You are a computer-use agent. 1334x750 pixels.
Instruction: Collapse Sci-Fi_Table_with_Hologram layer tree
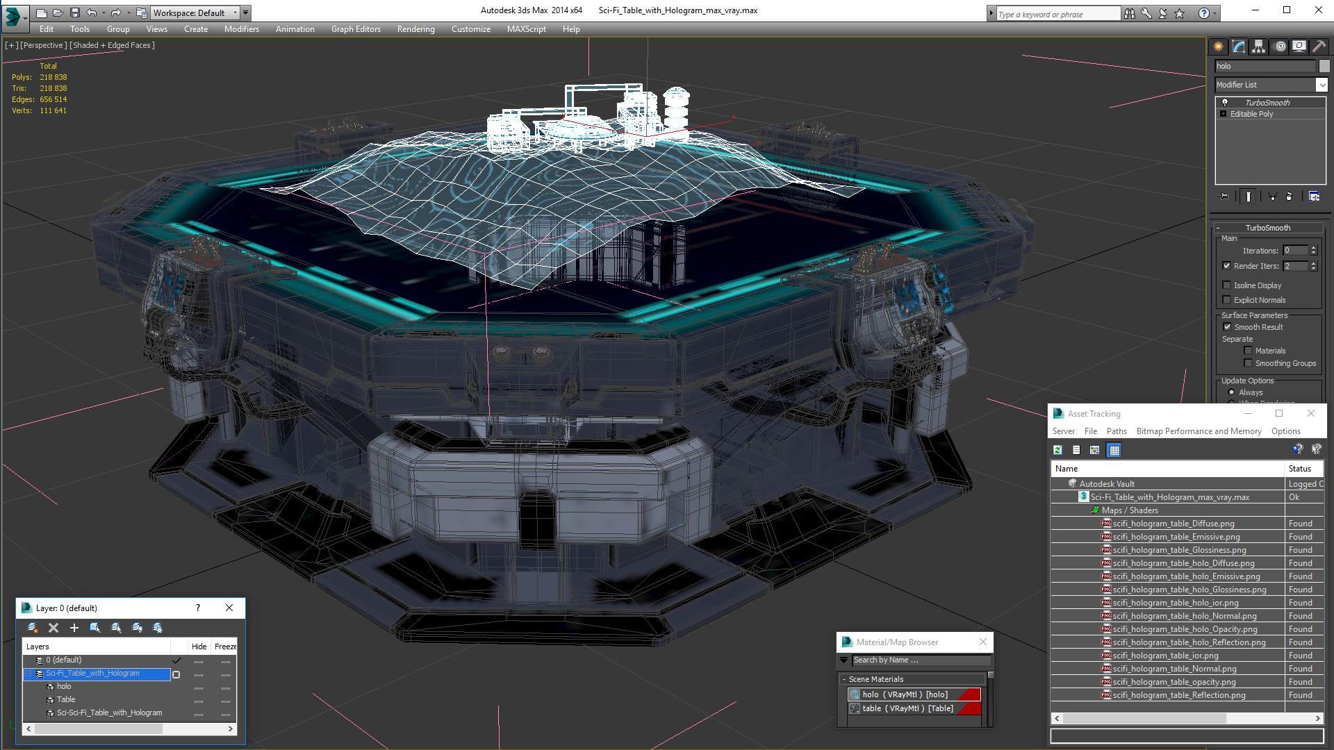click(28, 674)
